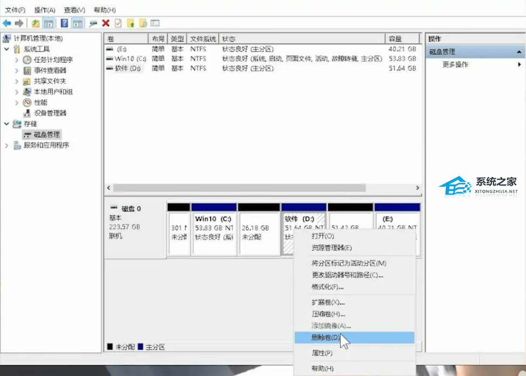Click the yellow folder with green arrow icon
This screenshot has height=376, width=526.
[131, 23]
